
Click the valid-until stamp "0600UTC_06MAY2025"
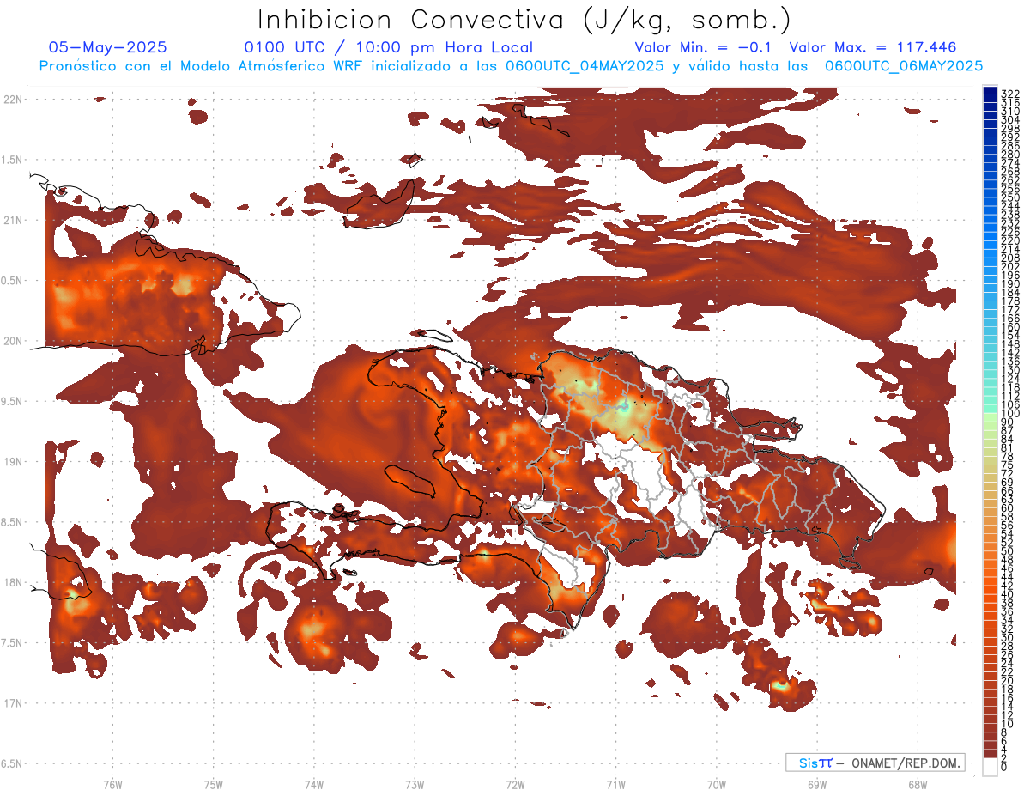pos(904,65)
